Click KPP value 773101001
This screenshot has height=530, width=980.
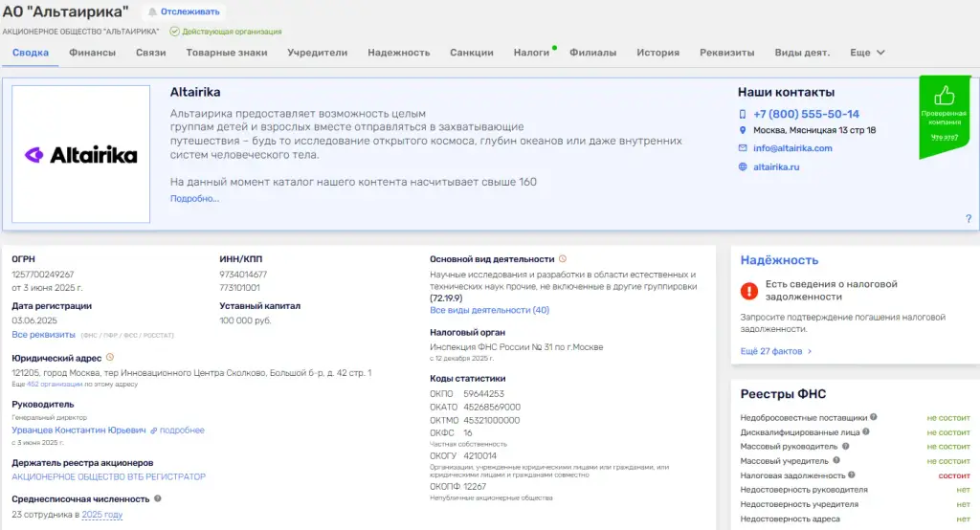click(239, 288)
